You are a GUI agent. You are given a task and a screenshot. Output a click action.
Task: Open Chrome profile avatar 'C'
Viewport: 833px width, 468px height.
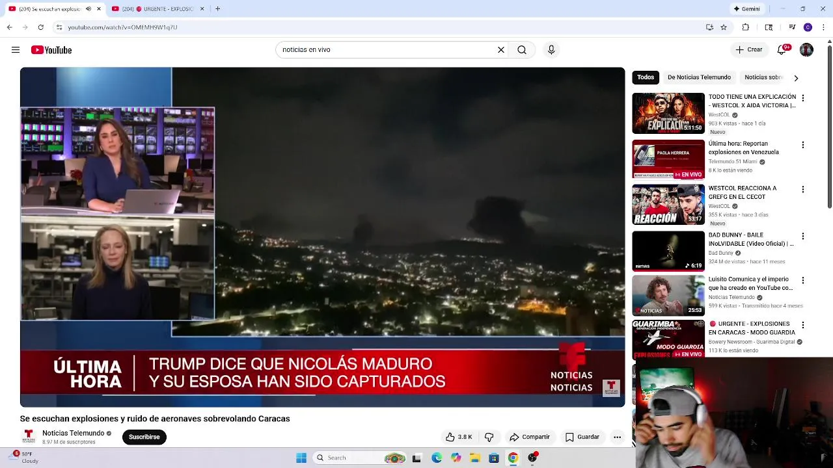(808, 27)
